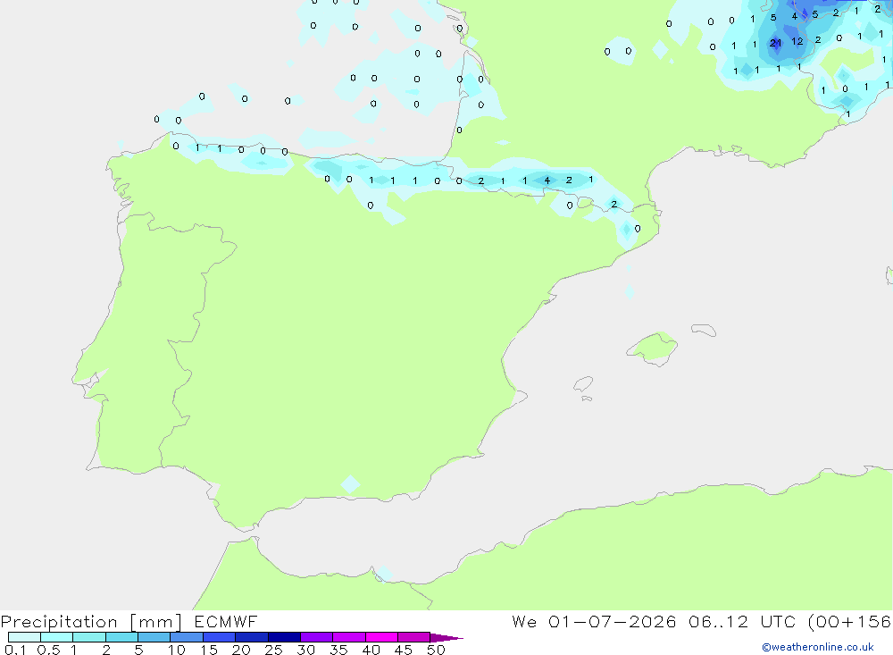
Task: Click the '[mm]' unit label
Action: point(156,622)
